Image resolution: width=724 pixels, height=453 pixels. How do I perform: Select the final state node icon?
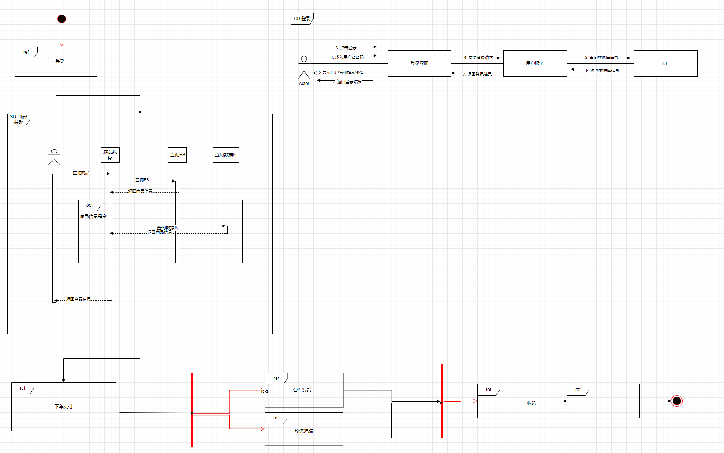click(x=677, y=401)
